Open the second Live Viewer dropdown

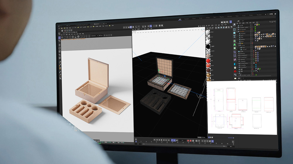101,35
